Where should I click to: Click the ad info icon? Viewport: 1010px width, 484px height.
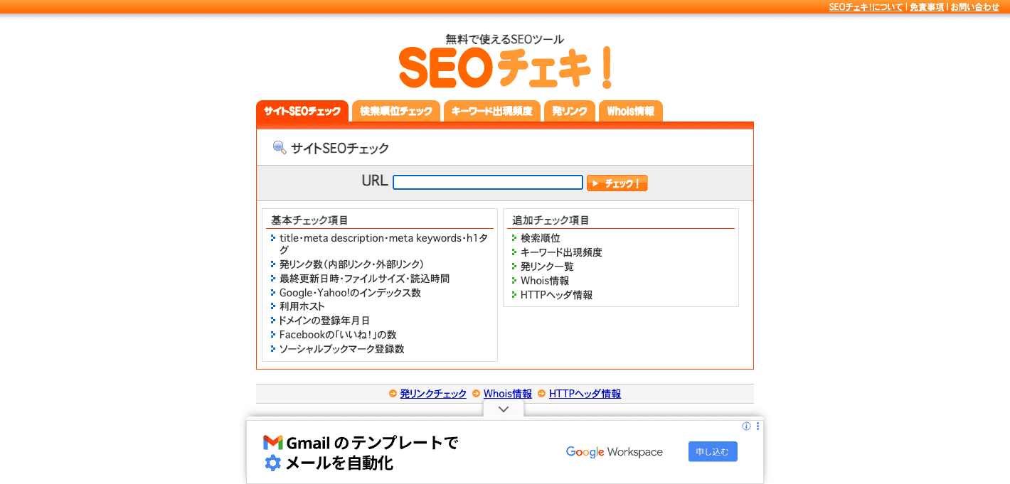coord(746,426)
